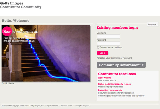Click the Log In button
Viewport: 160px width, 109px height.
103,53
